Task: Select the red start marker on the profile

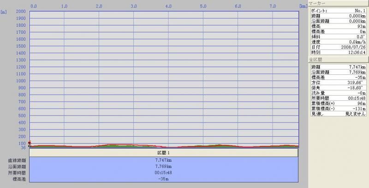Action: coord(30,144)
